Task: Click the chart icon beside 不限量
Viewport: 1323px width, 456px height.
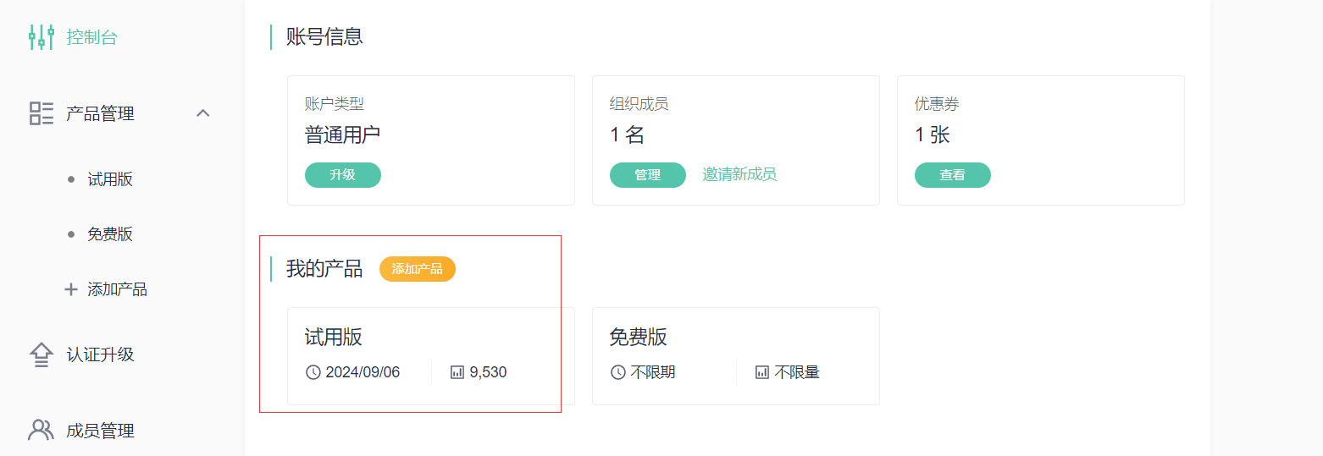Action: (x=762, y=372)
